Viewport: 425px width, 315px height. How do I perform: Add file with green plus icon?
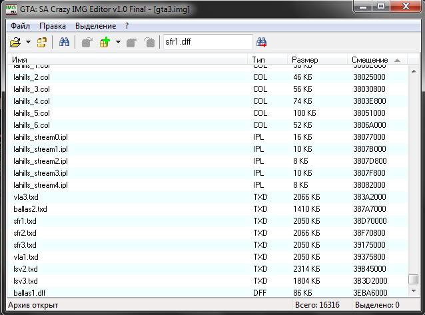click(105, 43)
